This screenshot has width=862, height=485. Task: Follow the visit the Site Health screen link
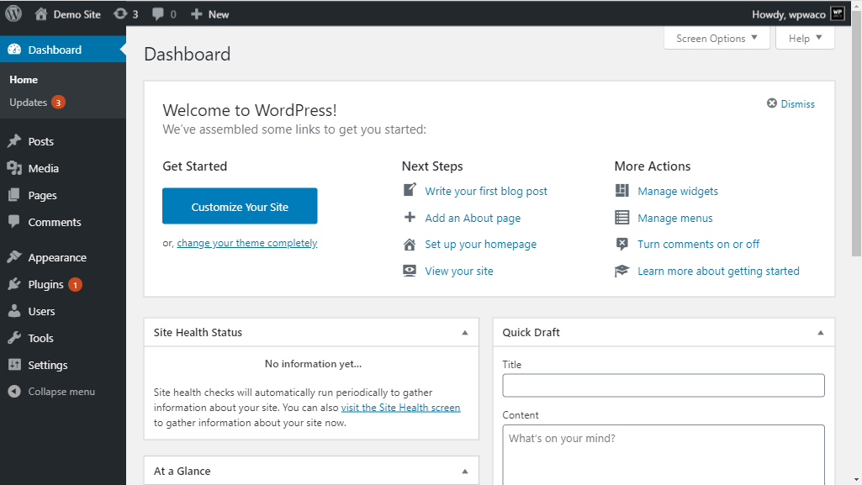[401, 408]
